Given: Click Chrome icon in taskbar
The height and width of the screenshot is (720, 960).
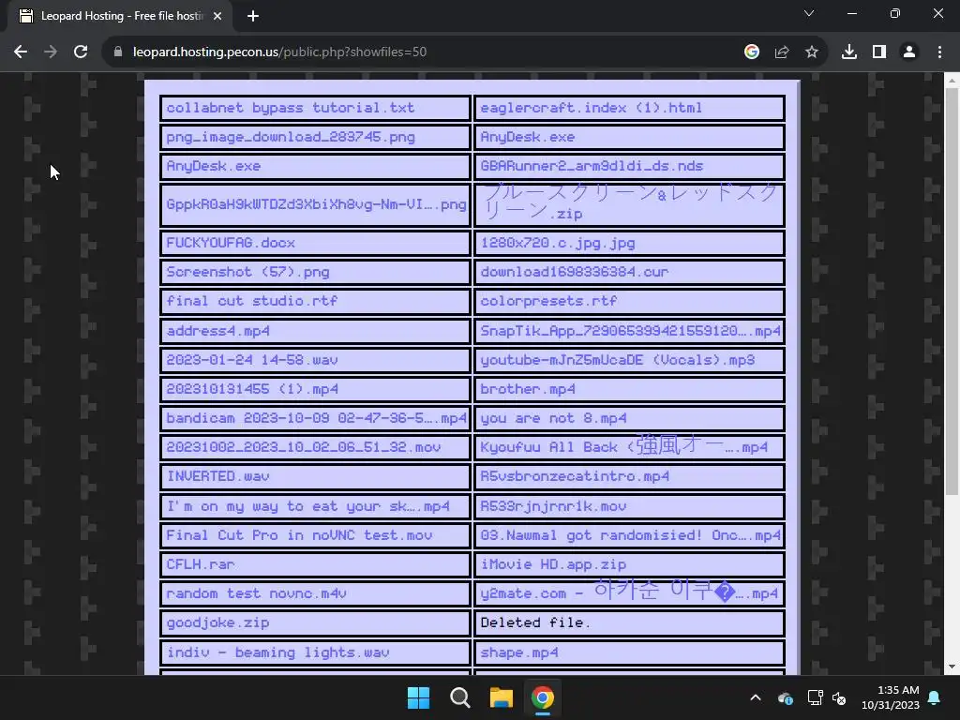Looking at the screenshot, I should [543, 697].
